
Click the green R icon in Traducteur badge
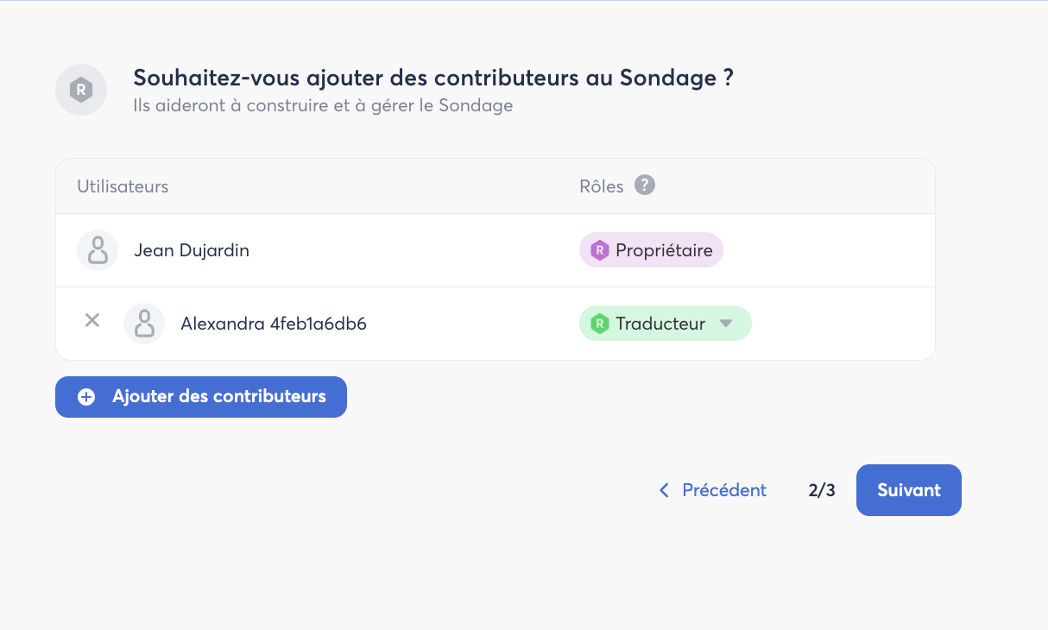(x=599, y=324)
